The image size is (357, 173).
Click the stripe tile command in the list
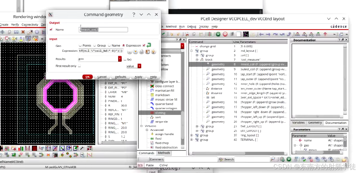click(161, 122)
